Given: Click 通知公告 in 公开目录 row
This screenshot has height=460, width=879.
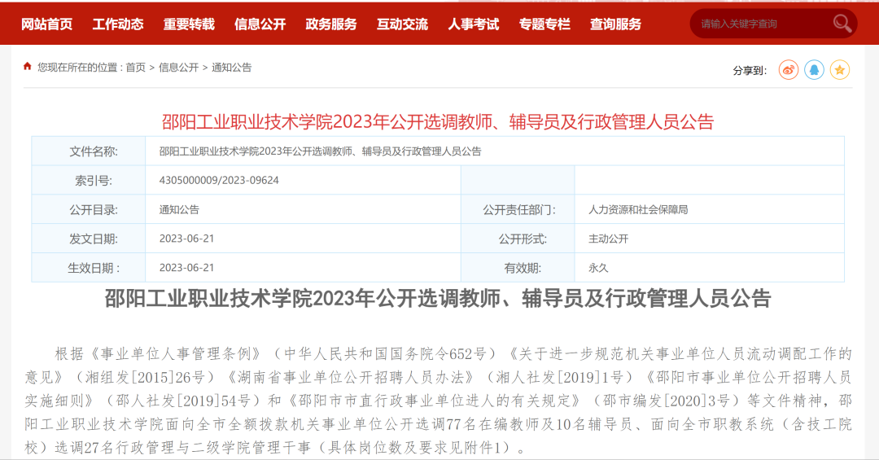Looking at the screenshot, I should tap(179, 209).
